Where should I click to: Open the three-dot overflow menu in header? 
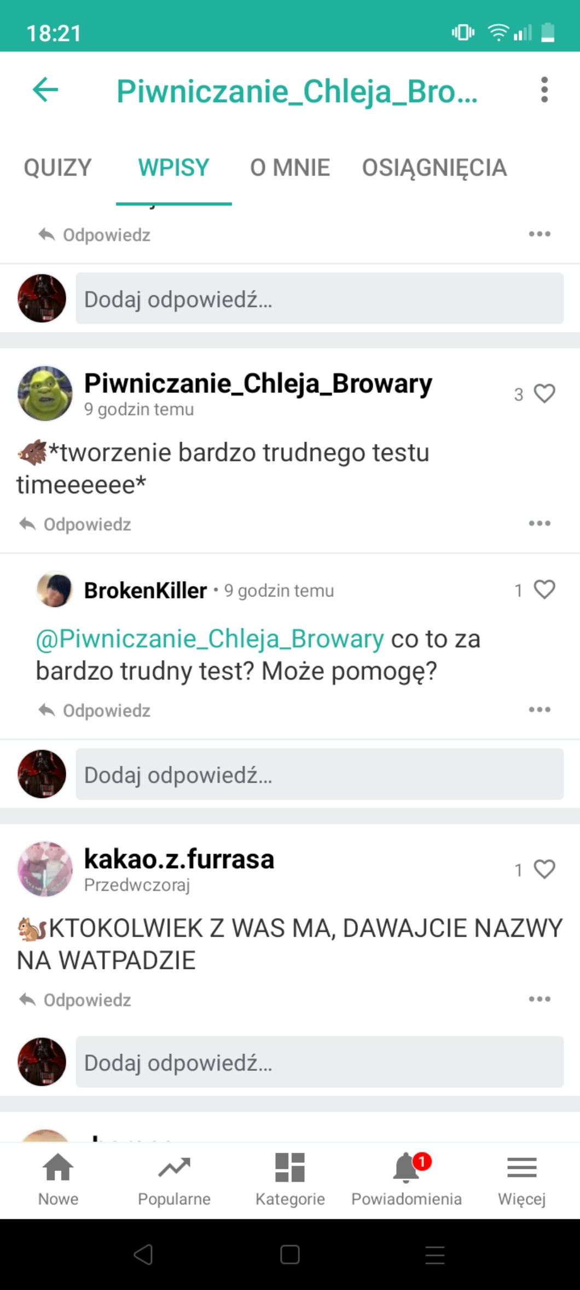point(544,90)
